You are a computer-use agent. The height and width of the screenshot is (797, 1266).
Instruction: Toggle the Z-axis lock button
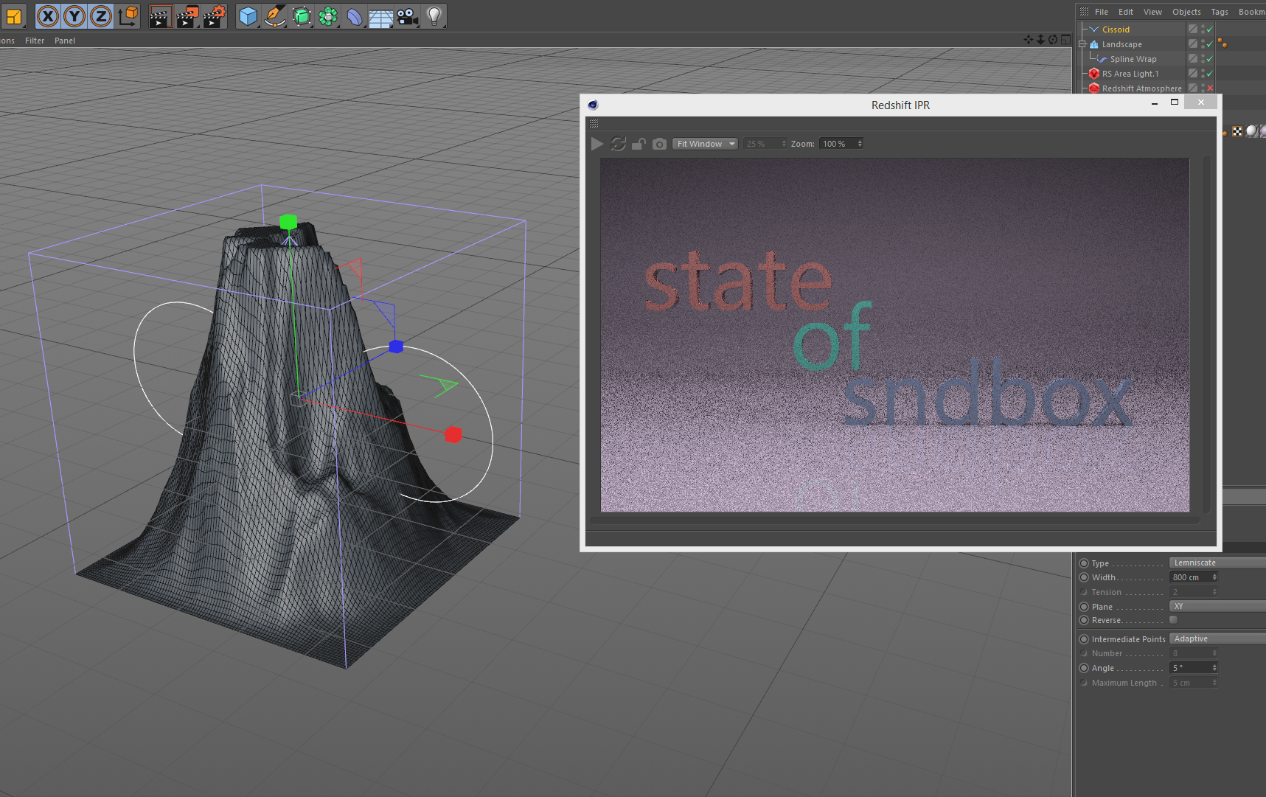[100, 15]
